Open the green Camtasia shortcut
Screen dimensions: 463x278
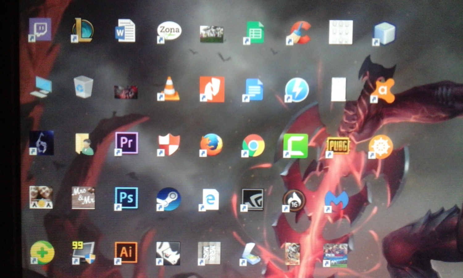pos(295,145)
